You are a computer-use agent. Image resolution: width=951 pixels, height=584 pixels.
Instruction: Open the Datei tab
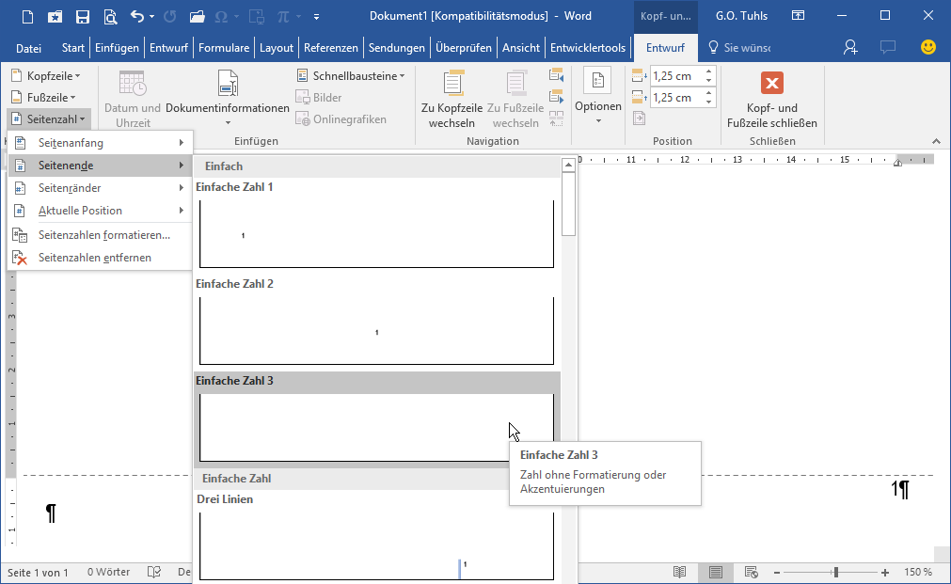tap(28, 48)
